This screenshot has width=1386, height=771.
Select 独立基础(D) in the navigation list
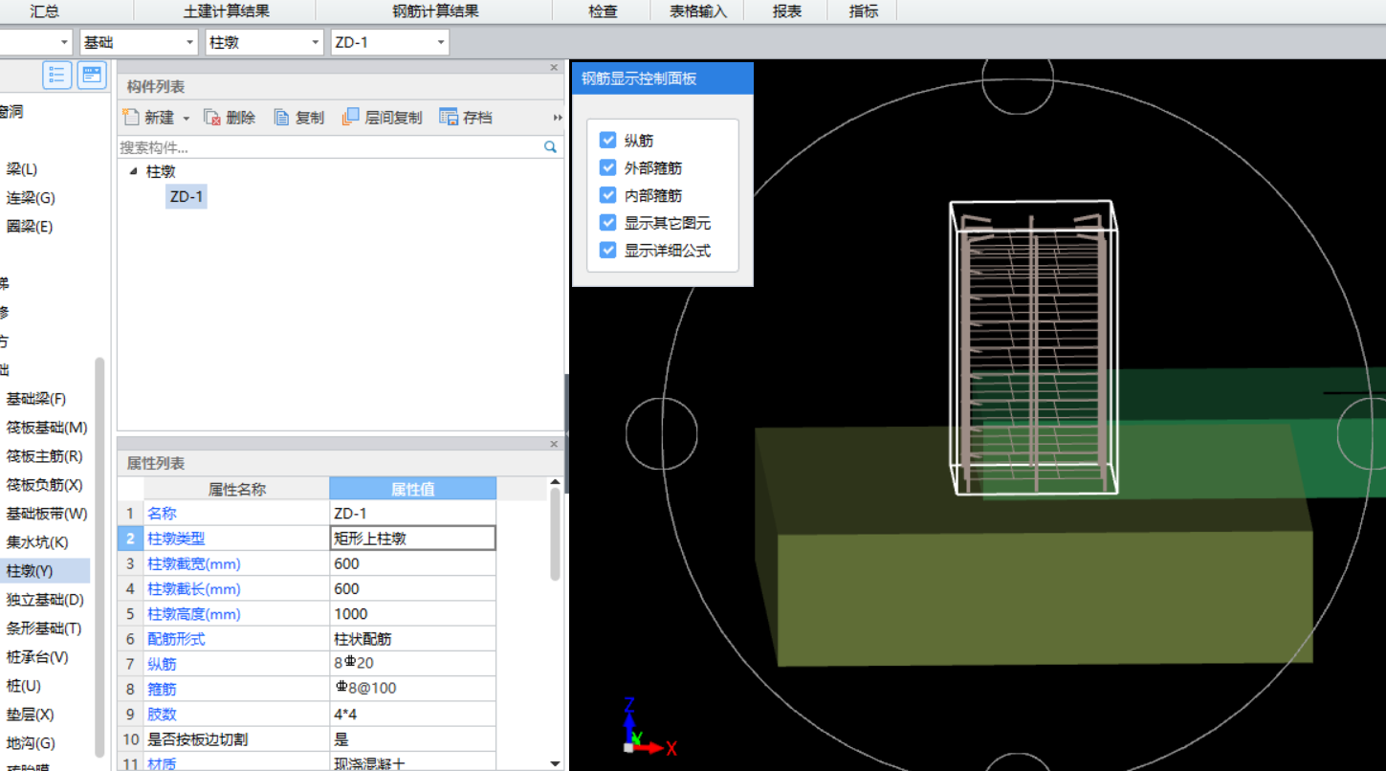pyautogui.click(x=45, y=600)
